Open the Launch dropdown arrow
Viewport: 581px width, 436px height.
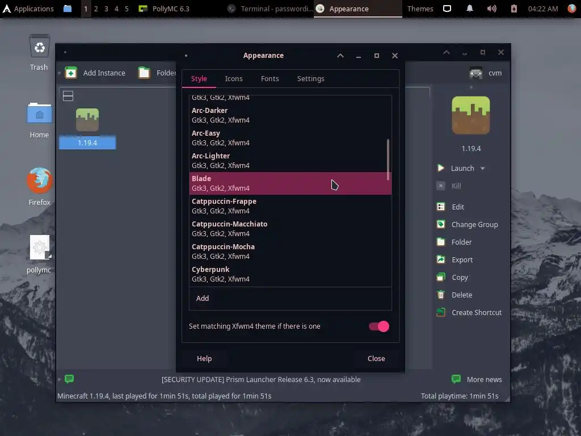(482, 168)
